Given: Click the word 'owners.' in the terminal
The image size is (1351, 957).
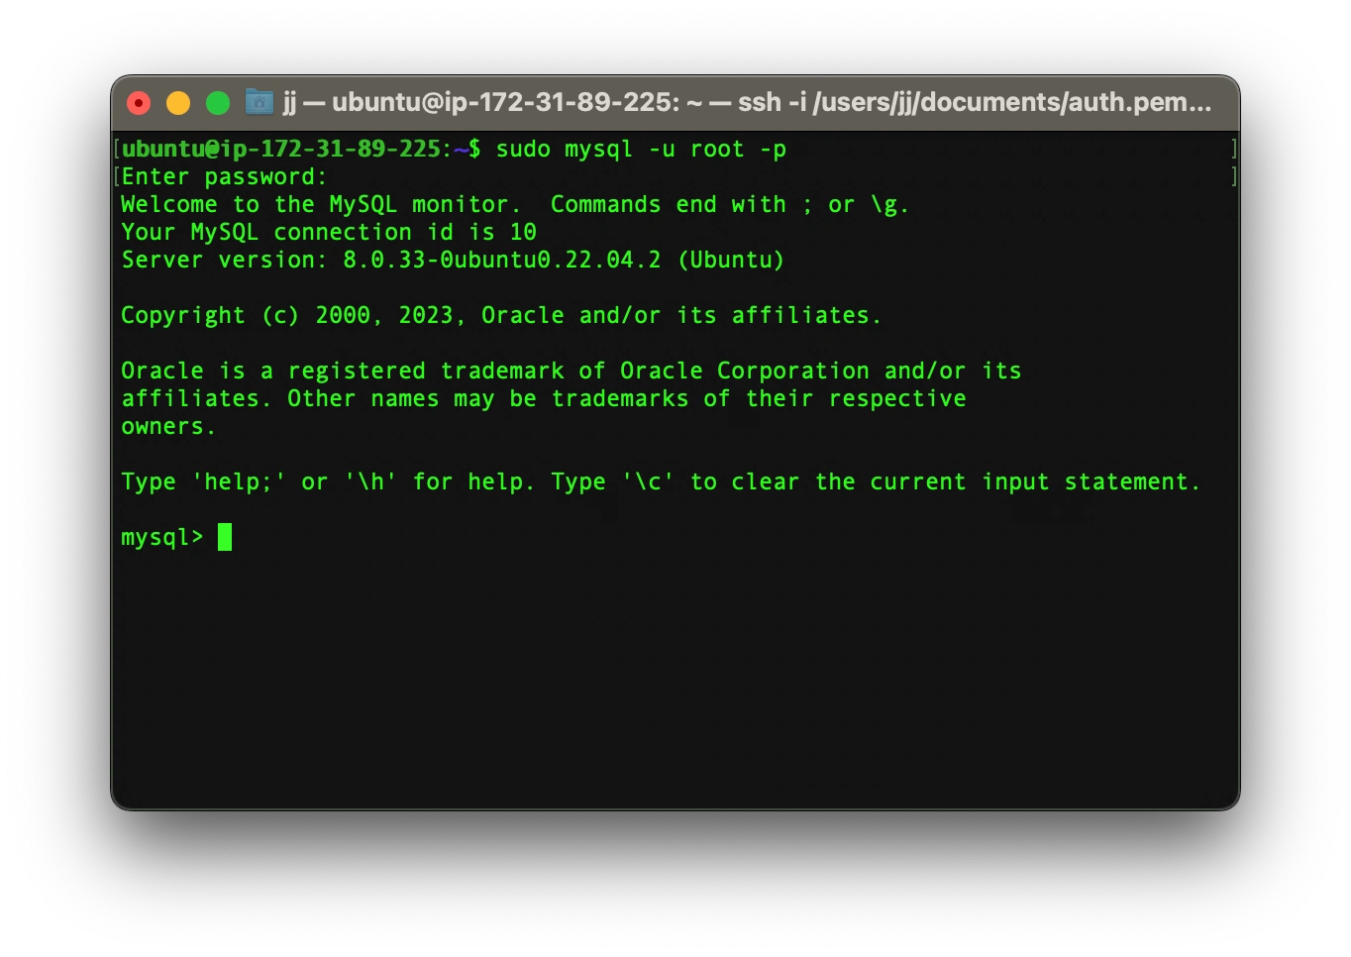Looking at the screenshot, I should [x=167, y=427].
